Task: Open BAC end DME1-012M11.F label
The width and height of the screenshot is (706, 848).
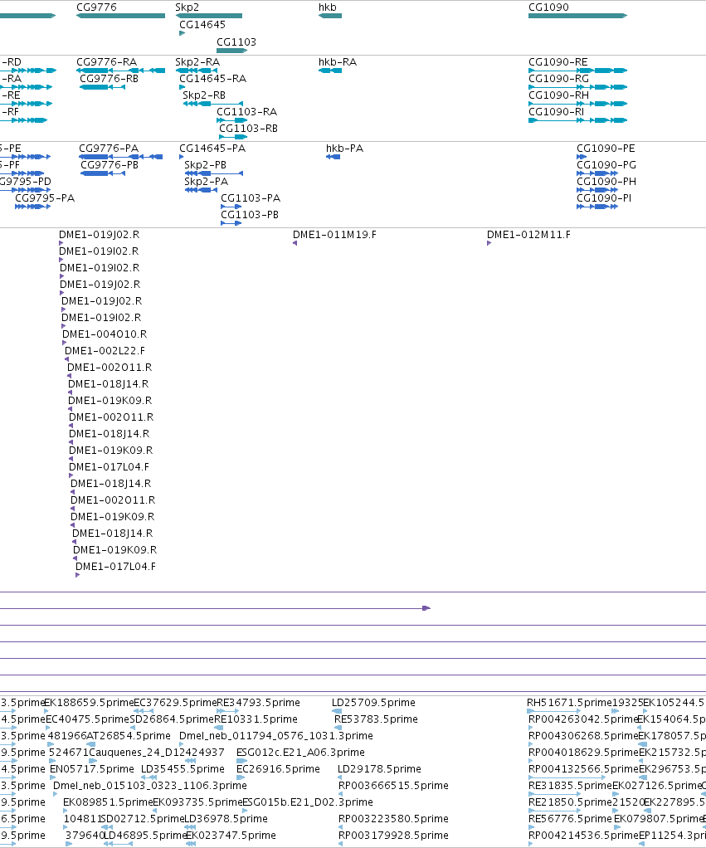Action: 528,234
